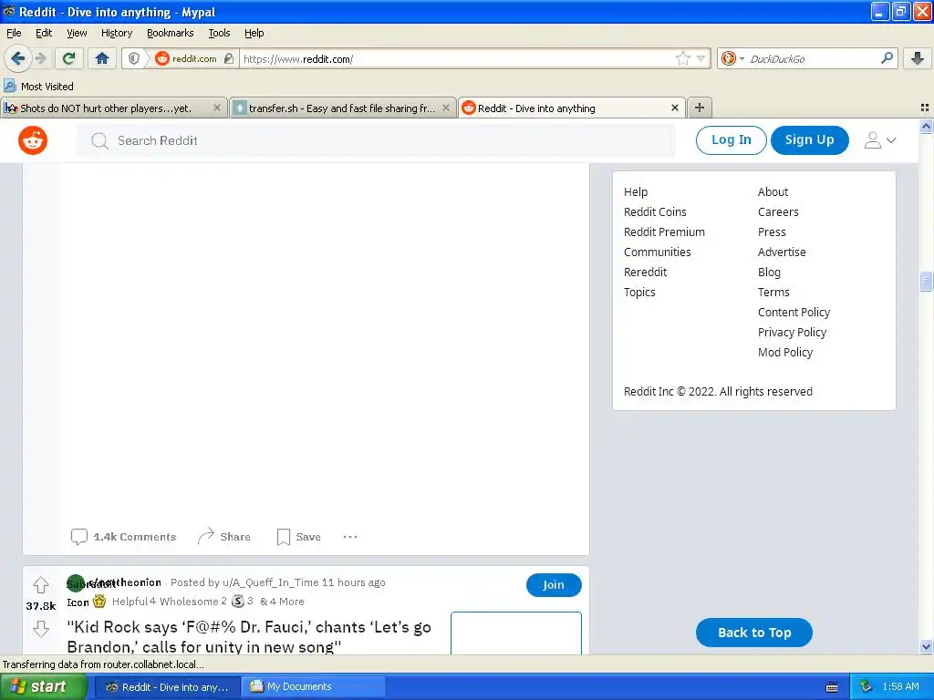Open the post's three-dot more options
Viewport: 934px width, 700px height.
pyautogui.click(x=350, y=536)
